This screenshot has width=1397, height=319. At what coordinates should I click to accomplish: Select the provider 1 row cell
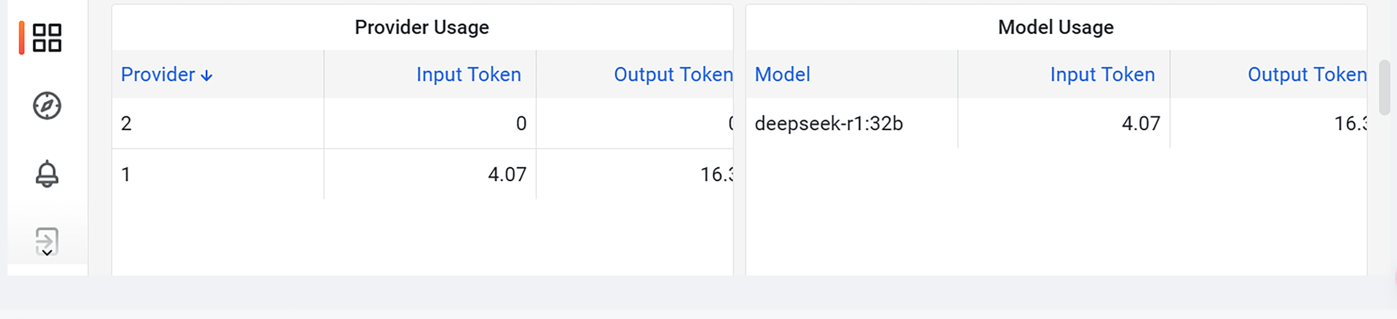pos(126,175)
